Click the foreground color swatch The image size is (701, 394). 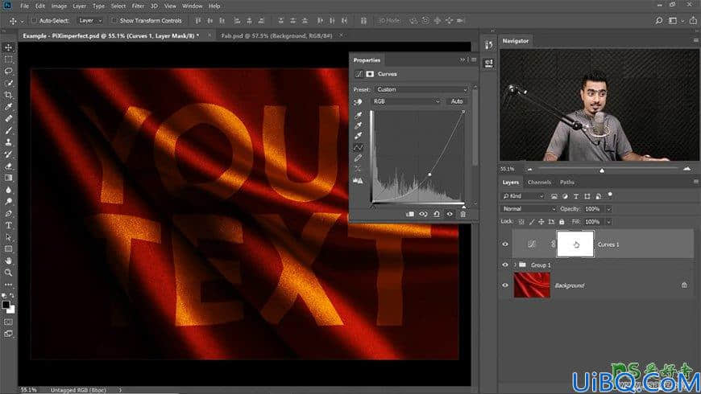6,305
